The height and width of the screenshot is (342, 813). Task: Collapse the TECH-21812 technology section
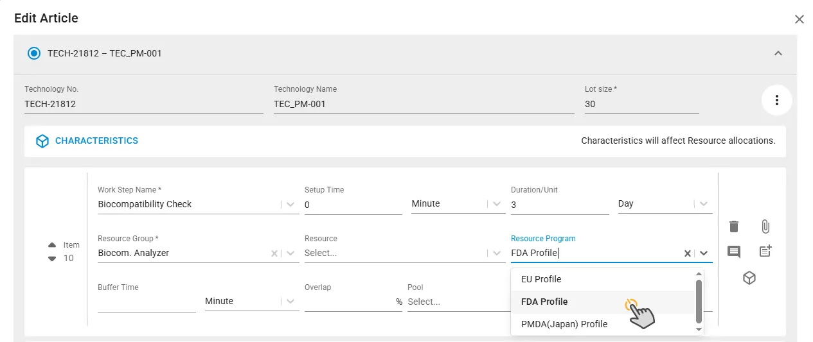[778, 53]
